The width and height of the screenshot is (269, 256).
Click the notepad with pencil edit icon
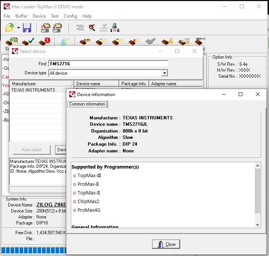tap(64, 42)
